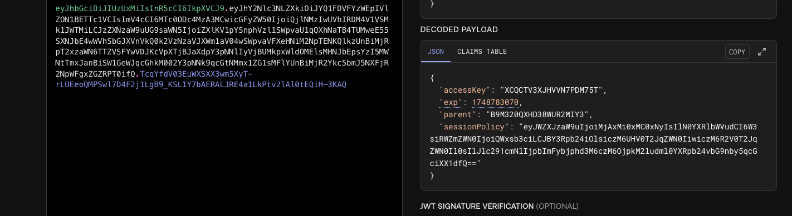Click the DECODED PAYLOAD section heading
The width and height of the screenshot is (792, 216).
459,29
